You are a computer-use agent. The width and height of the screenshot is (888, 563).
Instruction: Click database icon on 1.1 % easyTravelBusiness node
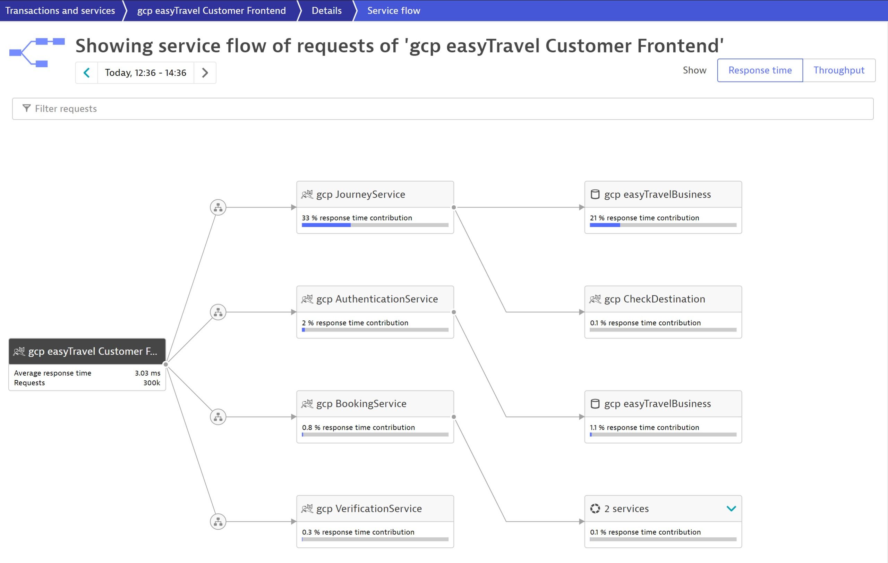pos(595,404)
